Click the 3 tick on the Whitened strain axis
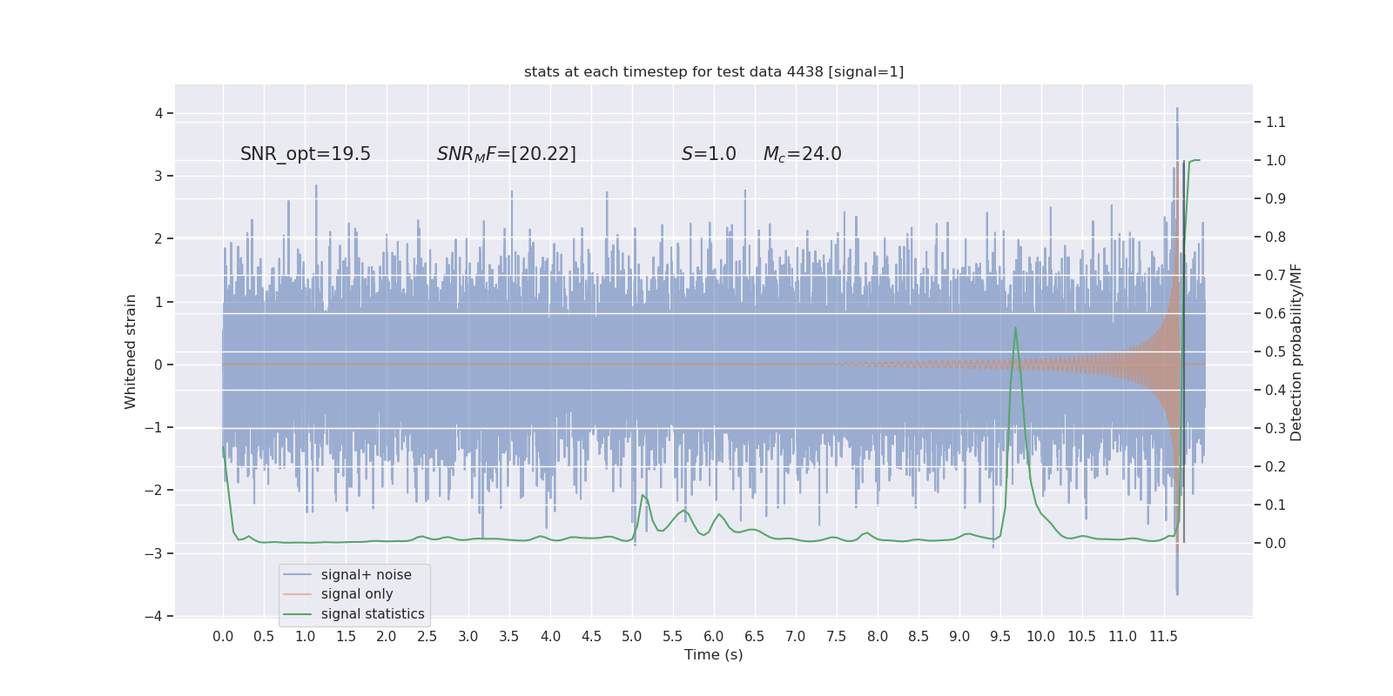Viewport: 1393px width, 696px height. (158, 176)
